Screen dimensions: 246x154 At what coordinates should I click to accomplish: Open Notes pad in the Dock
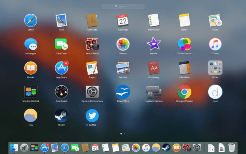pyautogui.click(x=115, y=148)
